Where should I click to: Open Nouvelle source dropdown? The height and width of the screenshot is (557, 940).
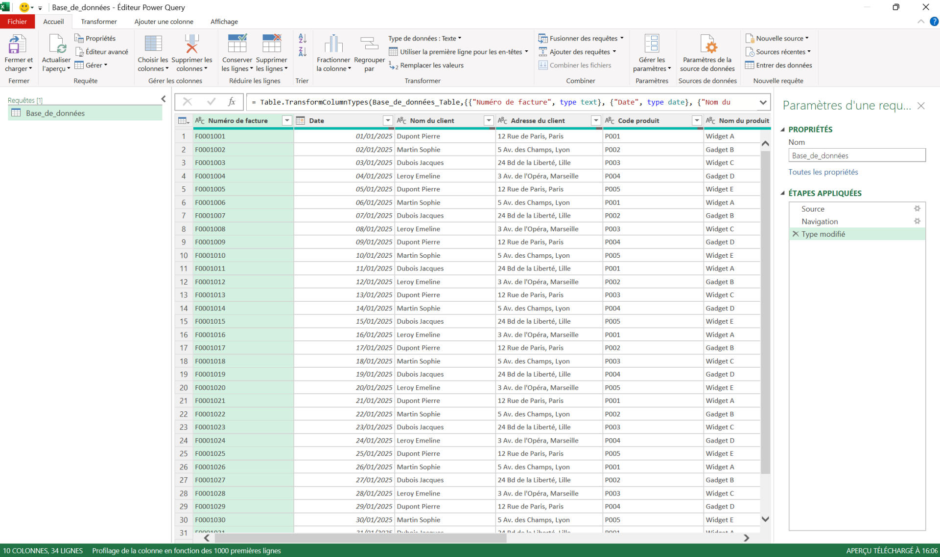pyautogui.click(x=777, y=38)
